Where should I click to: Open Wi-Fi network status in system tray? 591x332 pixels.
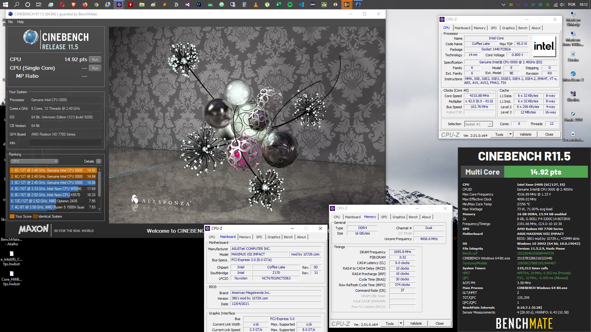(556, 5)
